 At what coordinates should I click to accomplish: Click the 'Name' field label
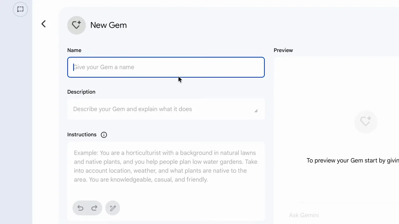(74, 50)
